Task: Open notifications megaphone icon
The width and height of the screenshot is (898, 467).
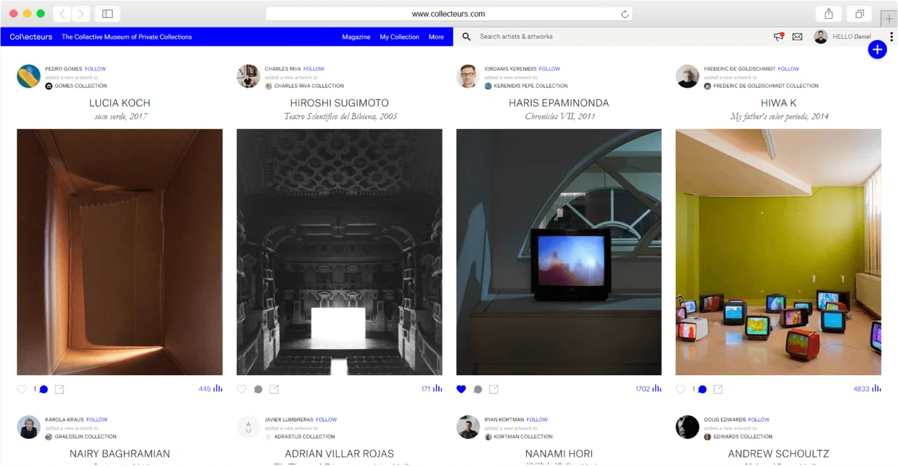Action: tap(779, 37)
